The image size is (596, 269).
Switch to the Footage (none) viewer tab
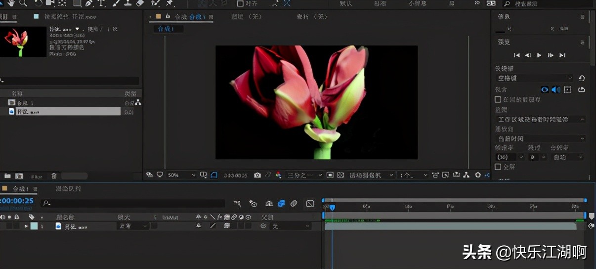pyautogui.click(x=312, y=17)
